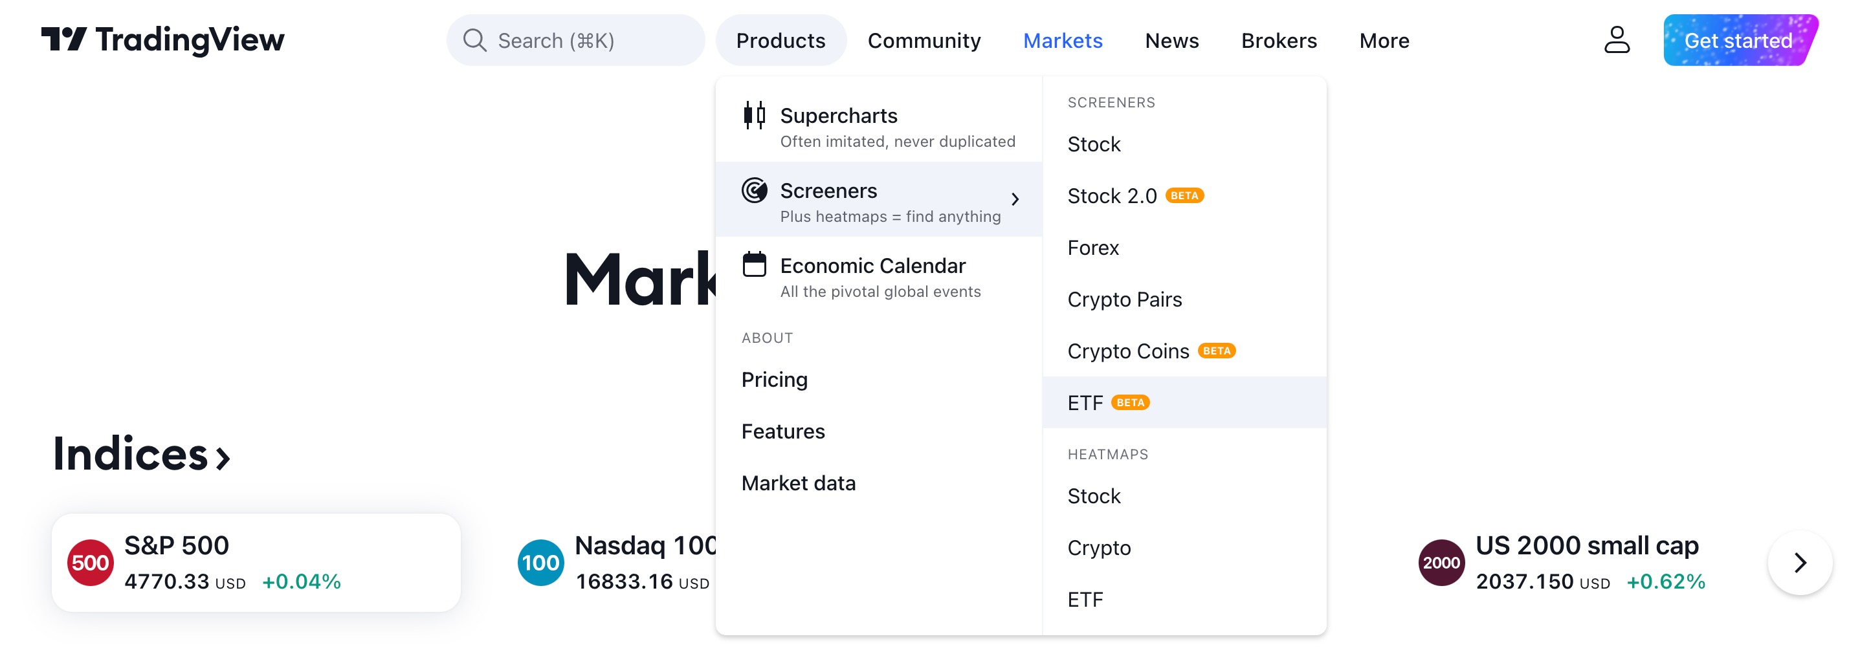
Task: Select ETF beta screener
Action: tap(1184, 402)
